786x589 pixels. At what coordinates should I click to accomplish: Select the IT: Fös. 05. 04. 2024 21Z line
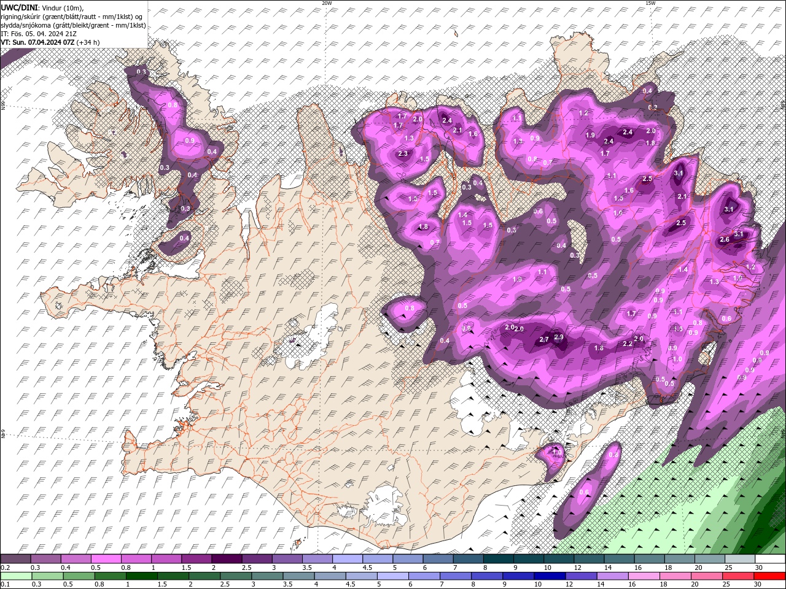(x=39, y=33)
